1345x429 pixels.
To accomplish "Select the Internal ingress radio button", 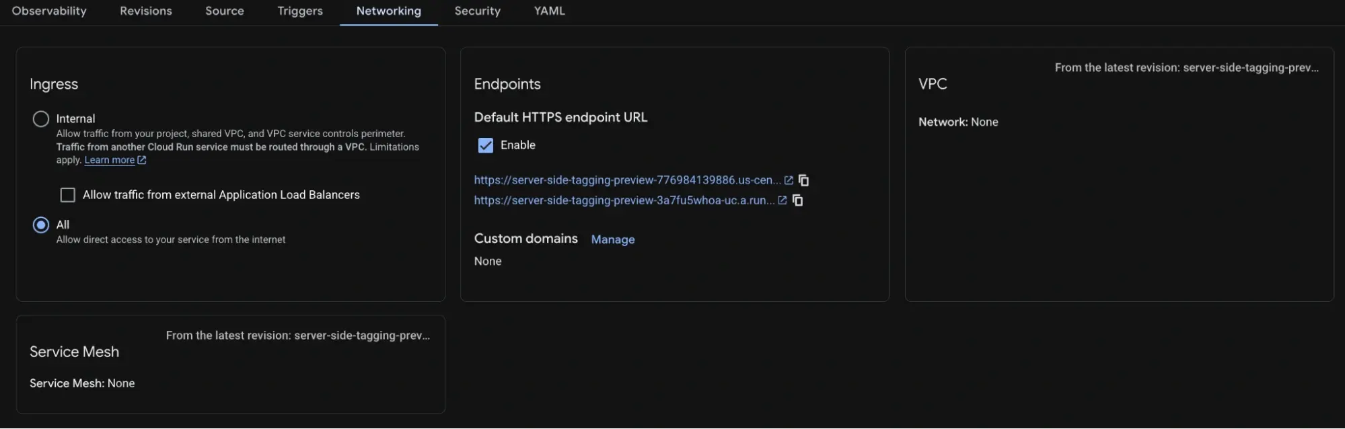I will point(41,119).
